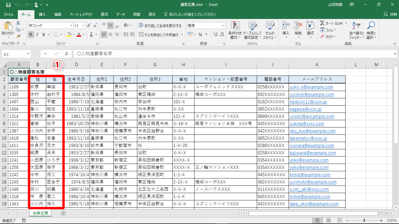This screenshot has width=399, height=224.
Task: Cut selection with the scissors icon
Action: click(18, 23)
